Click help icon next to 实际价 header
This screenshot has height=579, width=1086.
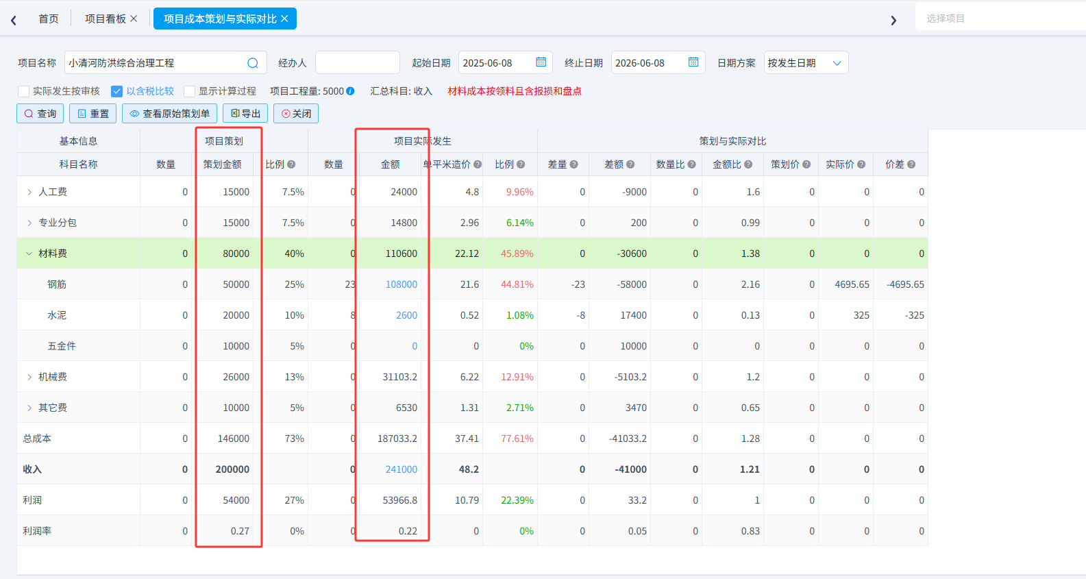(861, 164)
